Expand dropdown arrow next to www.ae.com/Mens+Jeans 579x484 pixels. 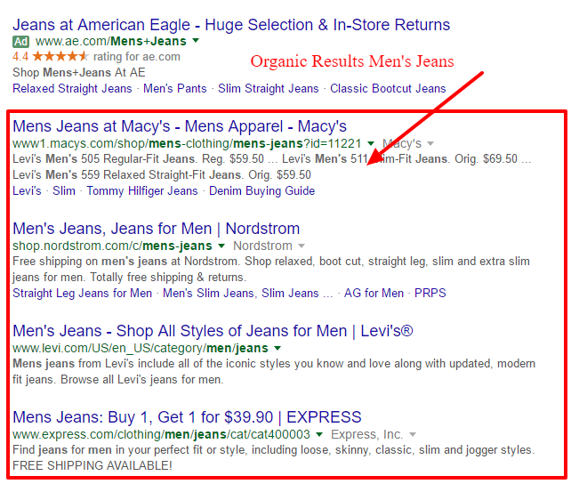(x=196, y=40)
